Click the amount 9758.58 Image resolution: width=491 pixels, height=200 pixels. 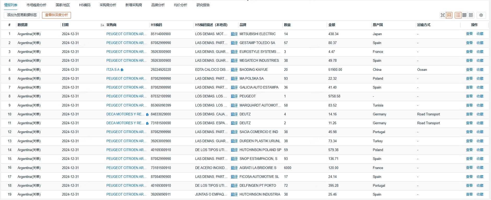click(334, 96)
